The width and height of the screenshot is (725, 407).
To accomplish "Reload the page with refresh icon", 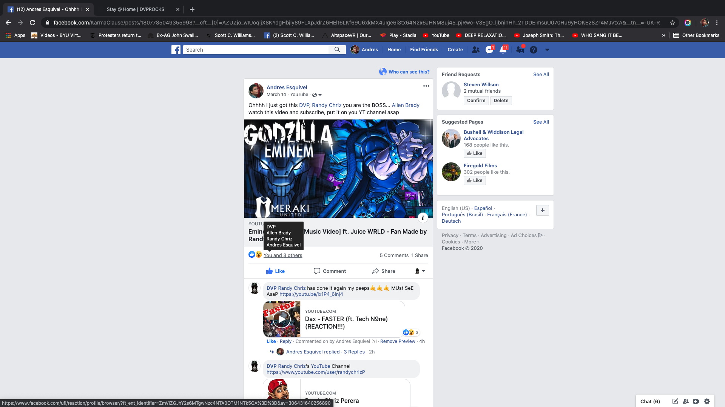I will click(x=32, y=23).
